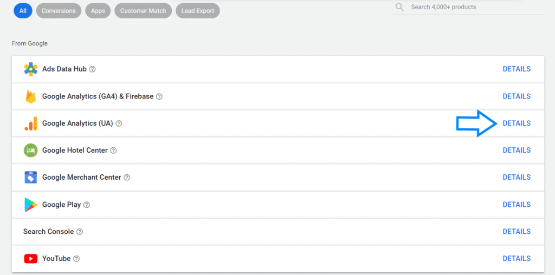Screen dimensions: 555x275
Task: Click the Google Merchant Center tag icon
Action: tap(31, 177)
